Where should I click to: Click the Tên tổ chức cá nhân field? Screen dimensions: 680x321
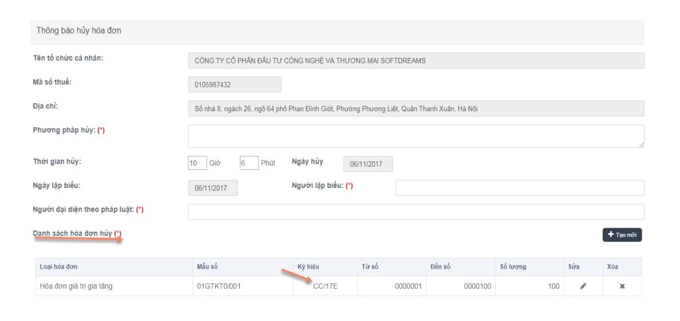pos(415,61)
